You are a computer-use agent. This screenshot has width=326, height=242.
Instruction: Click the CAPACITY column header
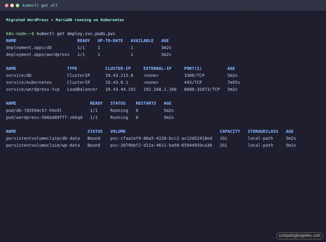coord(230,131)
